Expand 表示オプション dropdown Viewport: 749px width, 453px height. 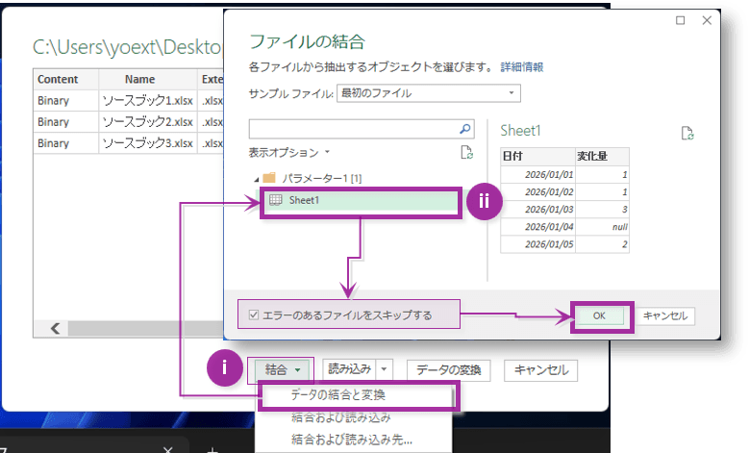289,152
